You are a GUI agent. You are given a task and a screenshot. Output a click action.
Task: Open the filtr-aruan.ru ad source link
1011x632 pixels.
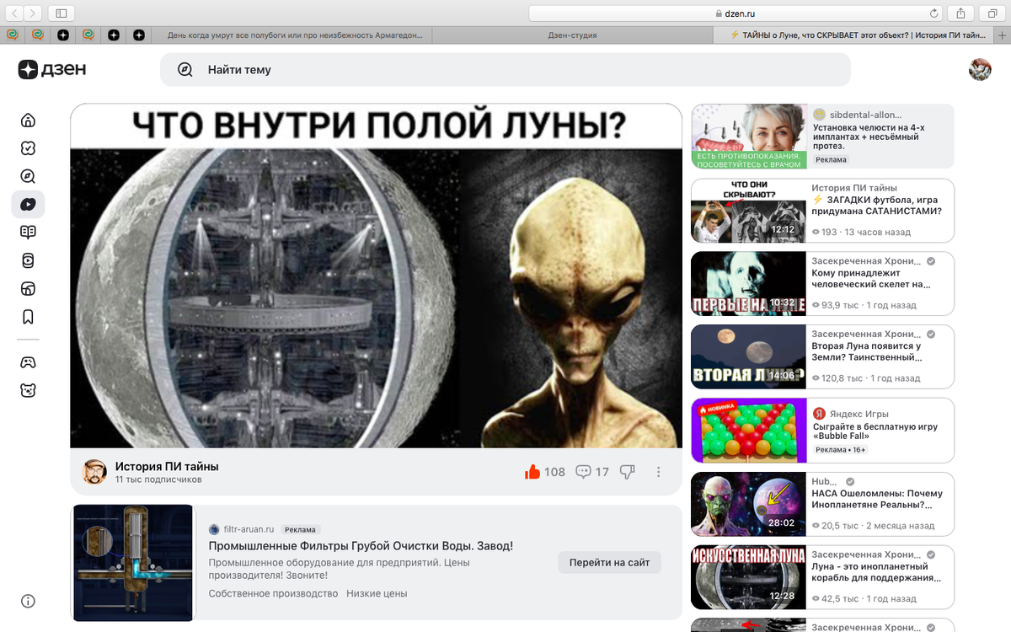tap(249, 529)
